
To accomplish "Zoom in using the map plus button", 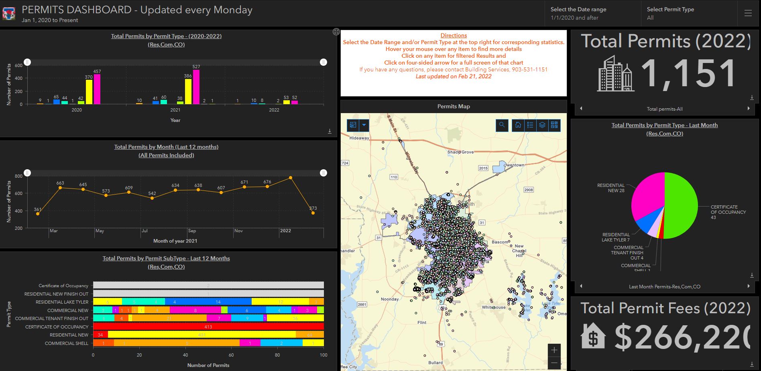I will [554, 350].
